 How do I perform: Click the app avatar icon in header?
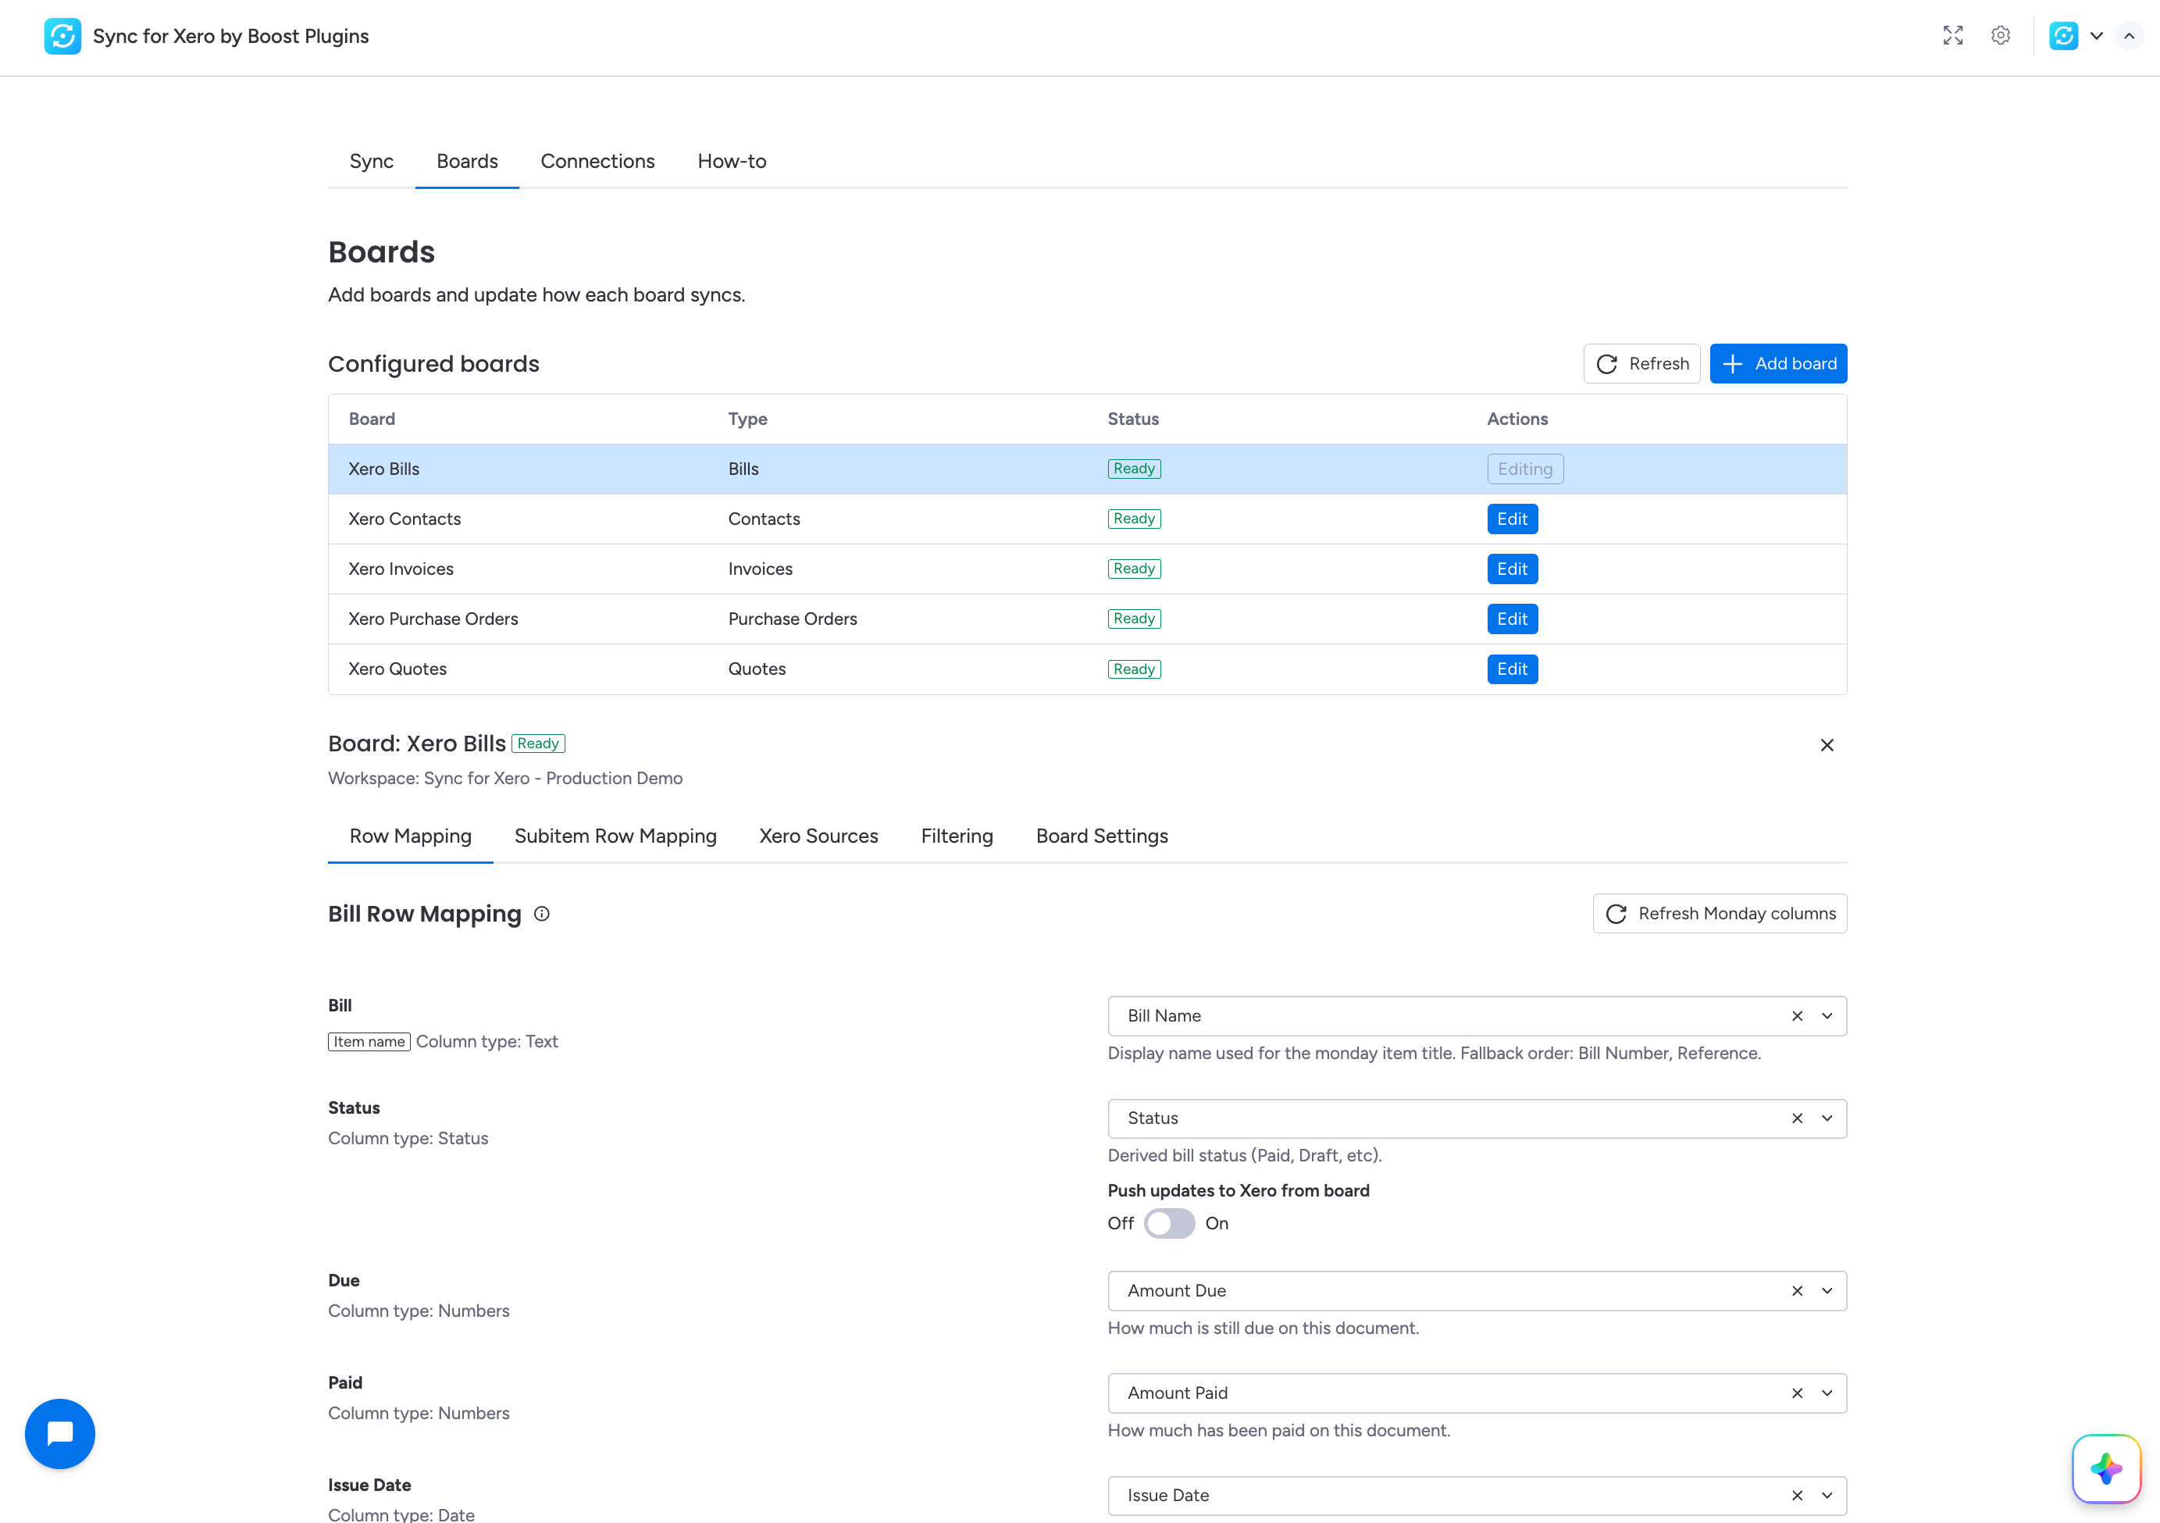2064,36
